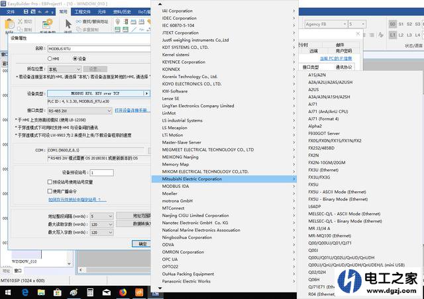Open Windows Start menu
Screen dimensions: 424x299
tap(8, 292)
